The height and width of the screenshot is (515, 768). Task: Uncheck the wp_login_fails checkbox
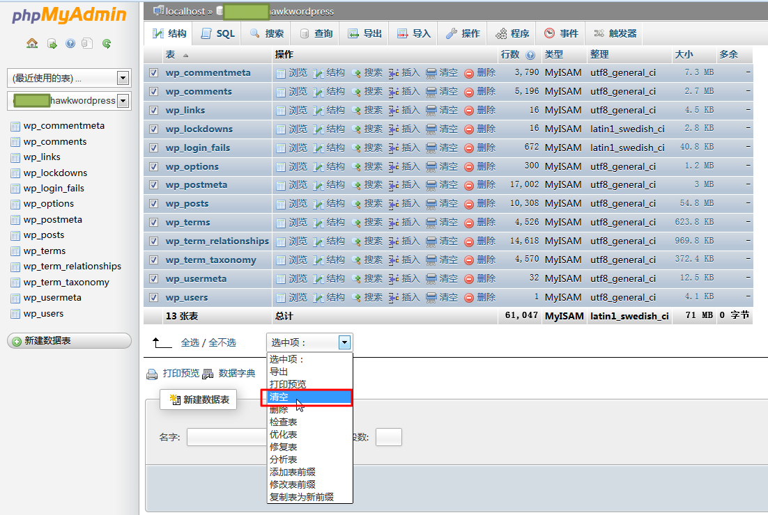point(154,148)
